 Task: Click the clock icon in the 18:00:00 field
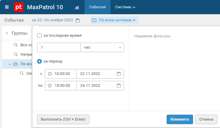click(x=50, y=86)
